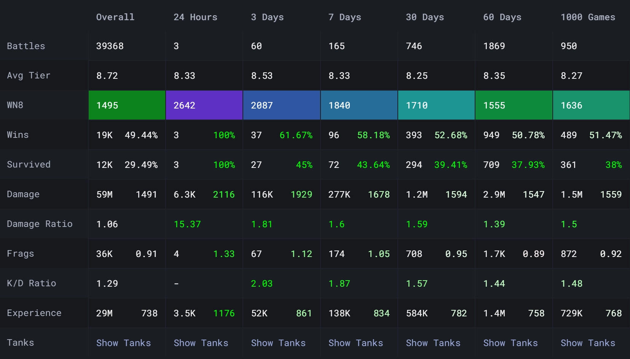
Task: Click the Battles row label
Action: click(x=26, y=46)
